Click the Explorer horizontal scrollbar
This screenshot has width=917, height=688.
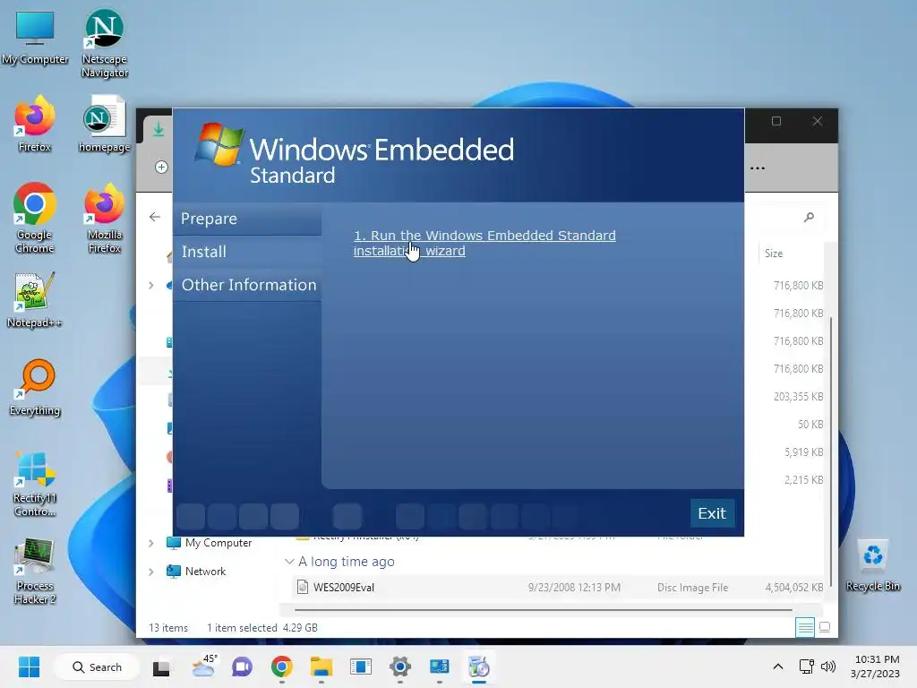[x=544, y=610]
